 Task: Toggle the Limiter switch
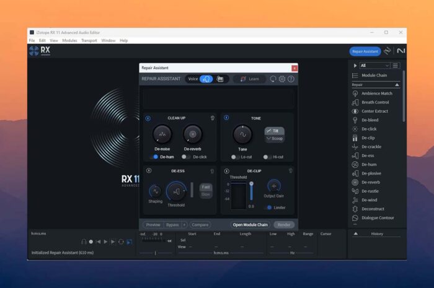point(268,207)
